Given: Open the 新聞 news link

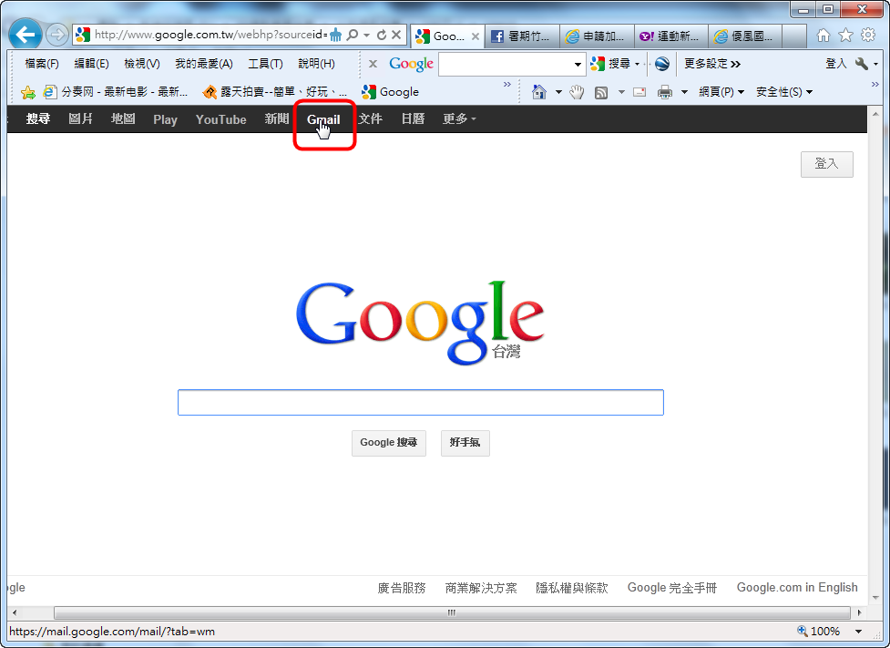Looking at the screenshot, I should (276, 118).
